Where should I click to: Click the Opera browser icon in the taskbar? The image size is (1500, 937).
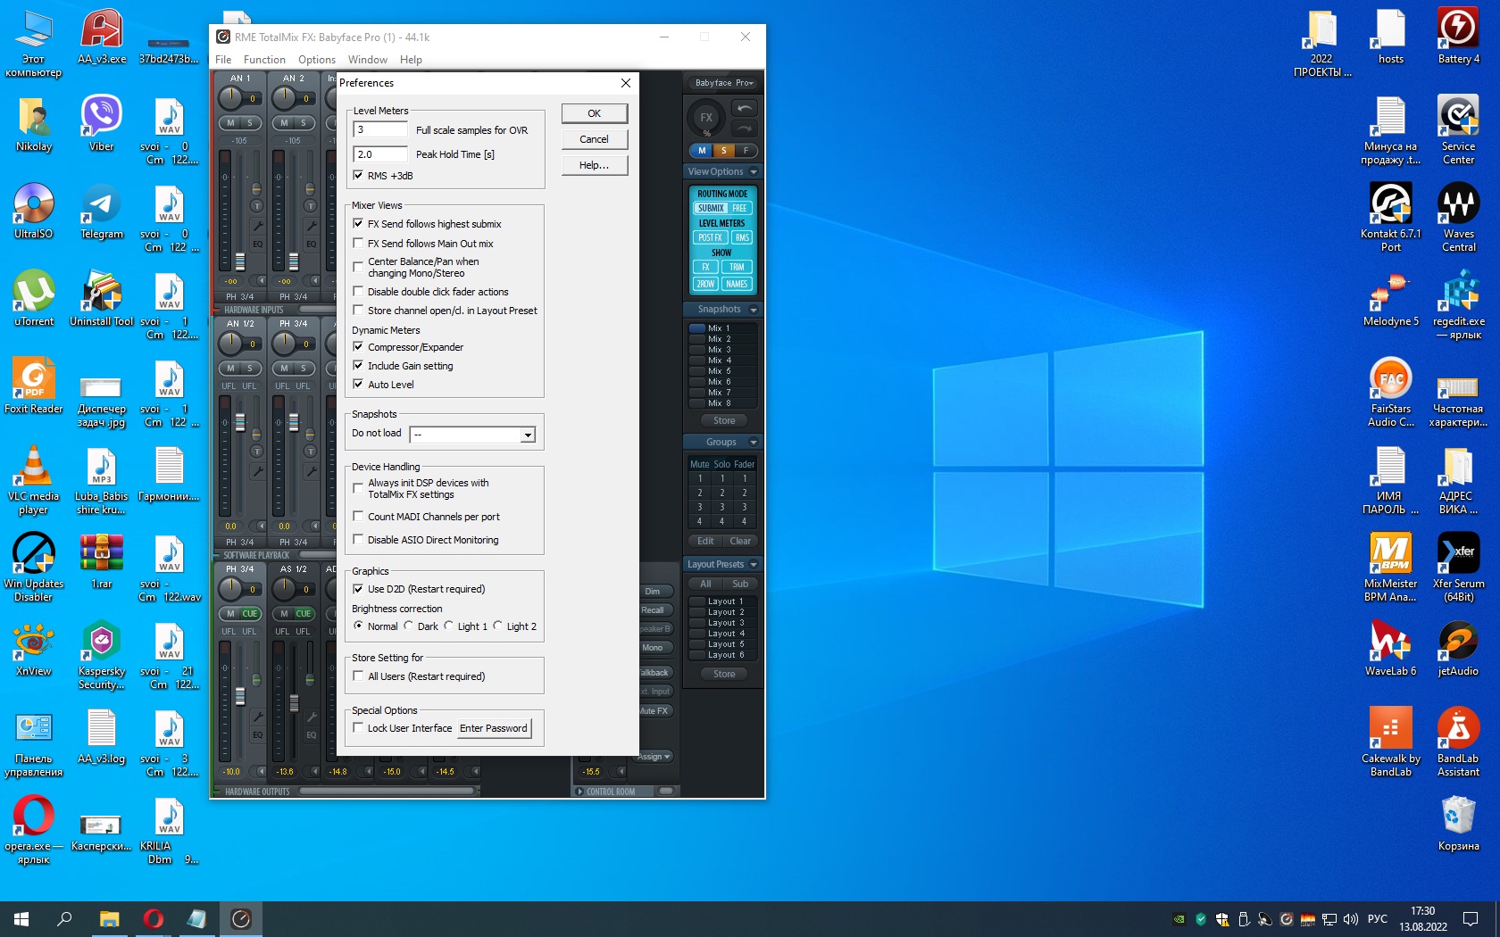154,918
